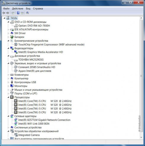145x146 pixels.
Task: Close the Диспетчер устройств window
Action: [x=138, y=2]
